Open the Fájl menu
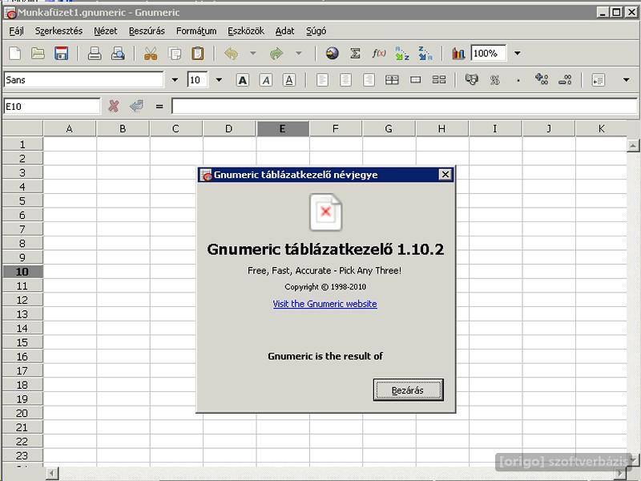This screenshot has height=481, width=641. pos(16,31)
